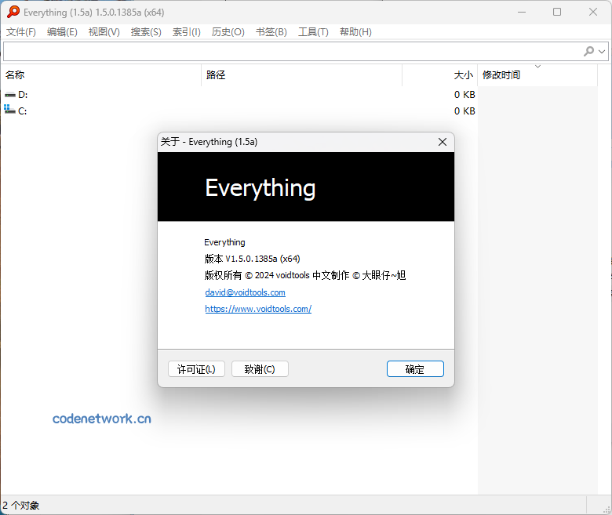Select the D: row name text
The image size is (612, 515).
click(x=23, y=95)
